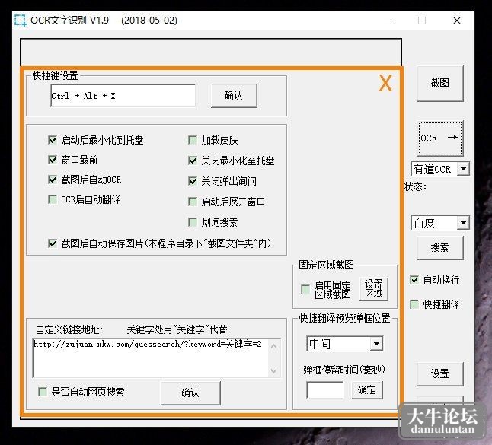Screen dimensions: 492x445
Task: Click 确定 to confirm popup duration
Action: pyautogui.click(x=367, y=389)
